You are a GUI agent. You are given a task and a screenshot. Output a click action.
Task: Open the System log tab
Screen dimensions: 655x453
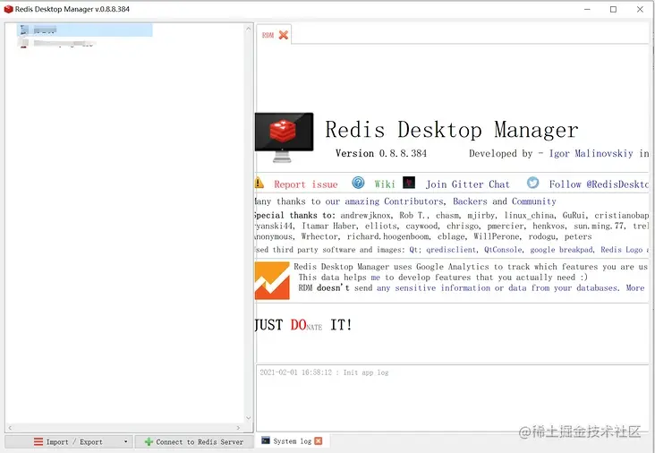pyautogui.click(x=292, y=440)
